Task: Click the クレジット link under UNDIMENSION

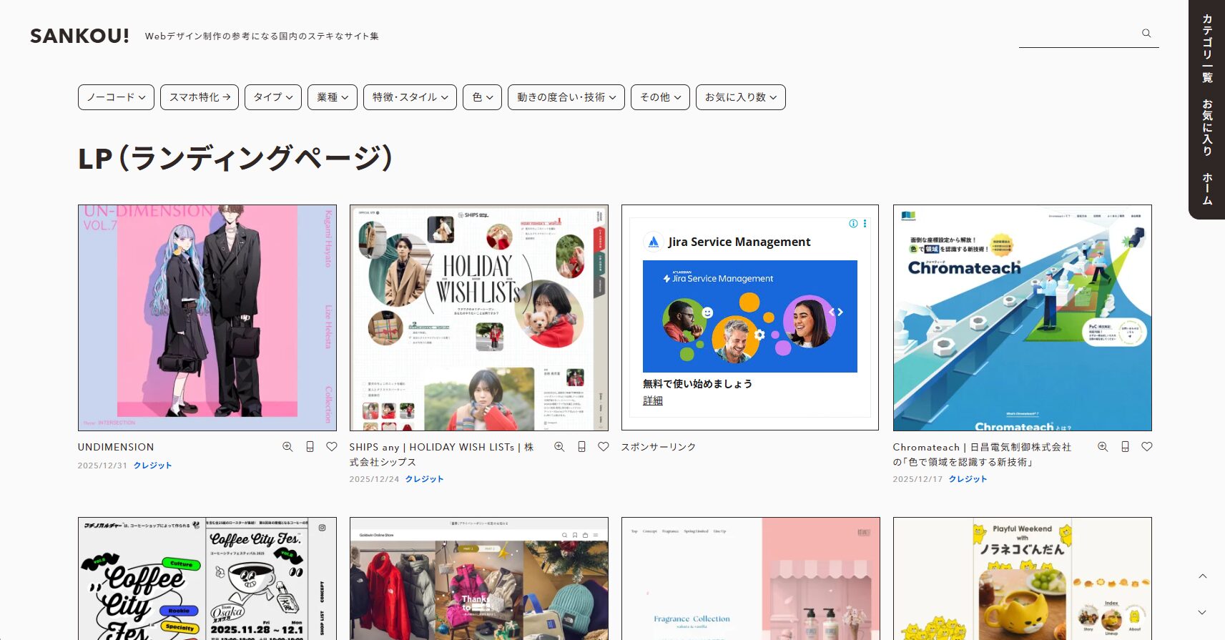Action: [153, 466]
